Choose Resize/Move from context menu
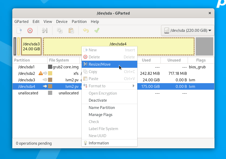The height and width of the screenshot is (159, 226). coord(109,64)
